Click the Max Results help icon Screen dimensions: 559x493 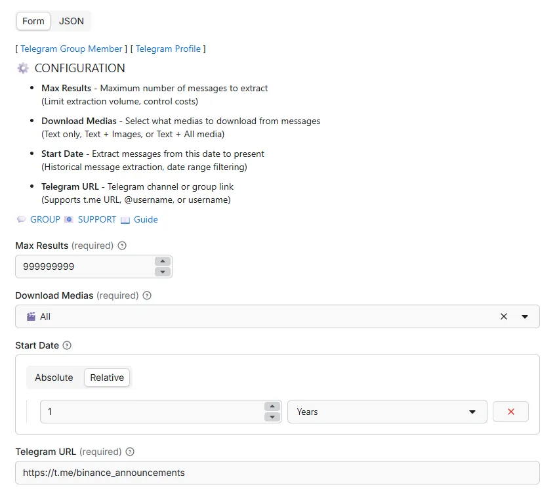(122, 246)
